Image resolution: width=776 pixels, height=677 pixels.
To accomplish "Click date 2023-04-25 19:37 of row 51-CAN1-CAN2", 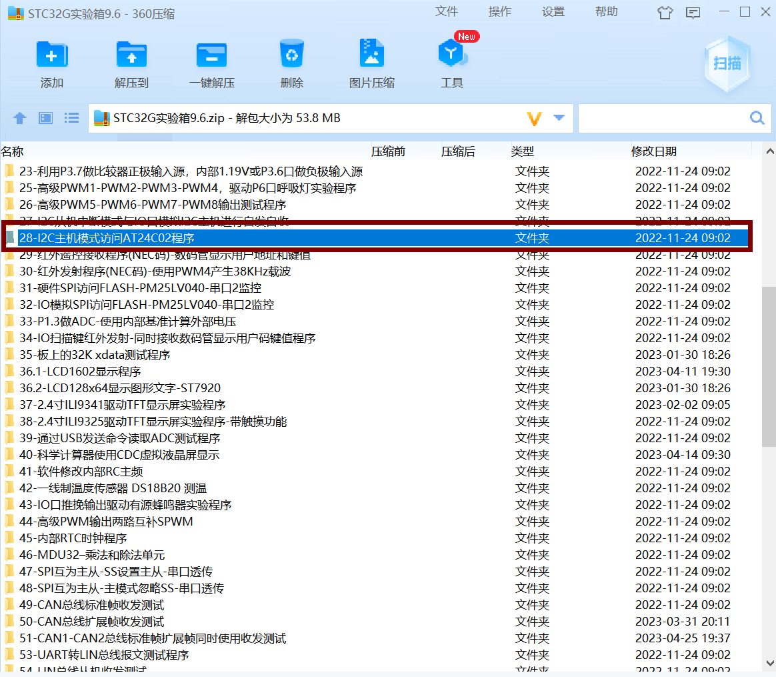I will [683, 638].
